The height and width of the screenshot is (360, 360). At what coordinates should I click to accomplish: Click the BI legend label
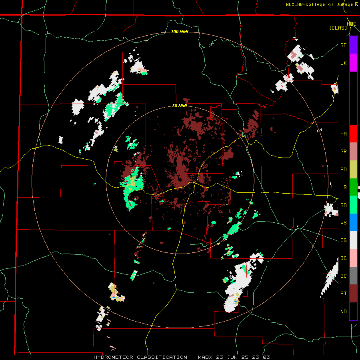[343, 294]
